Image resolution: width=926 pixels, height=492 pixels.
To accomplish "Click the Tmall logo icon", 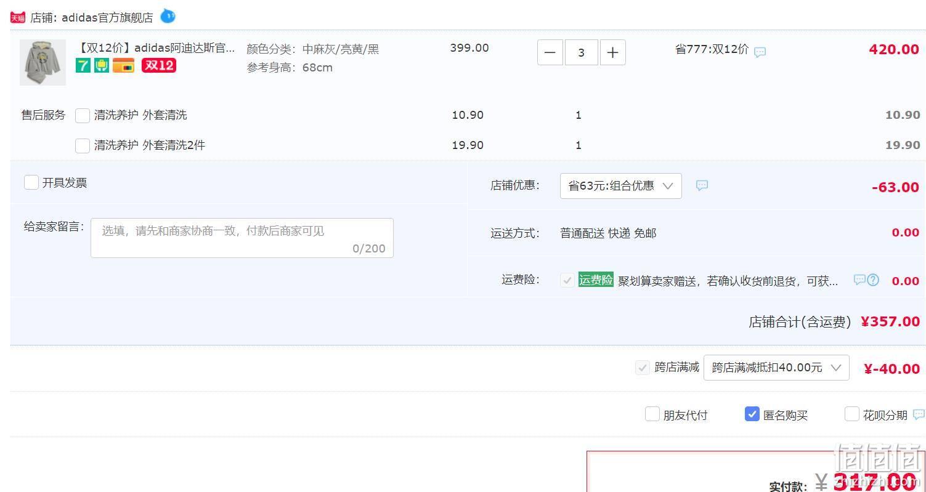I will (x=17, y=17).
